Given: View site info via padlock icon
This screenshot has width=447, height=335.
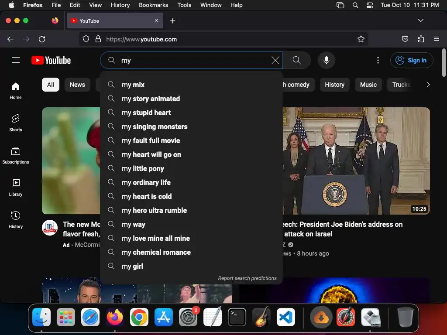Looking at the screenshot, I should [x=98, y=39].
